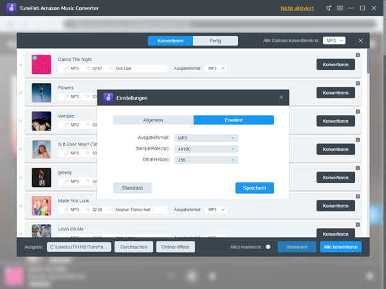Select Dance The Night row marker
This screenshot has width=386, height=289.
tap(21, 65)
